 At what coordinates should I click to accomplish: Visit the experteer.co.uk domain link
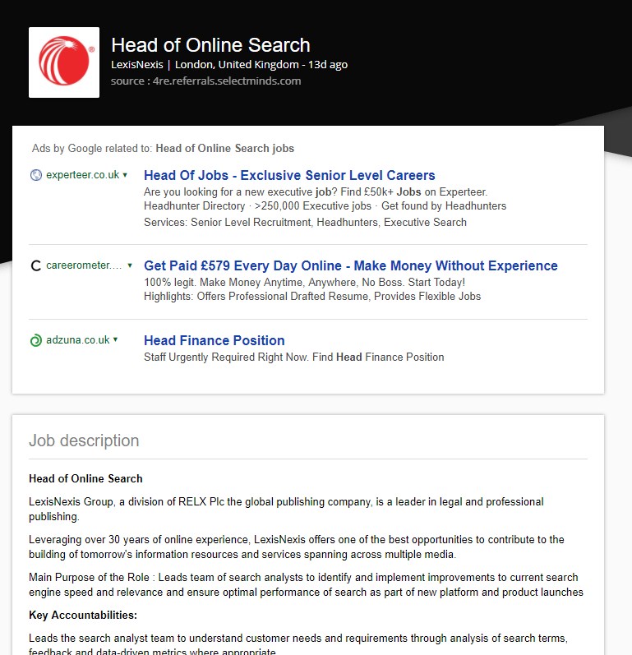83,174
